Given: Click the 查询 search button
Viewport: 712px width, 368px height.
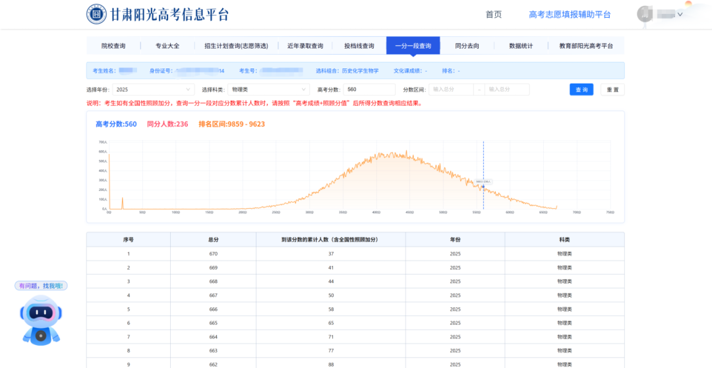Looking at the screenshot, I should pos(581,90).
